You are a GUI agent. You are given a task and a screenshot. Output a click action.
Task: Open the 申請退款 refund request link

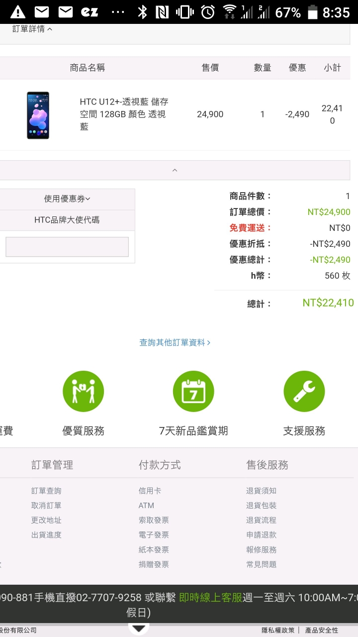261,535
